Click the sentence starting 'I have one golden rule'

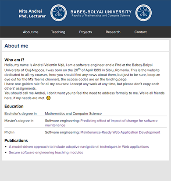click(x=82, y=86)
